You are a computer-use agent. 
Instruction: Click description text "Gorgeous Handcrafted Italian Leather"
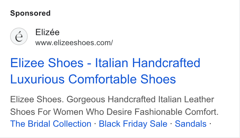tap(140, 99)
